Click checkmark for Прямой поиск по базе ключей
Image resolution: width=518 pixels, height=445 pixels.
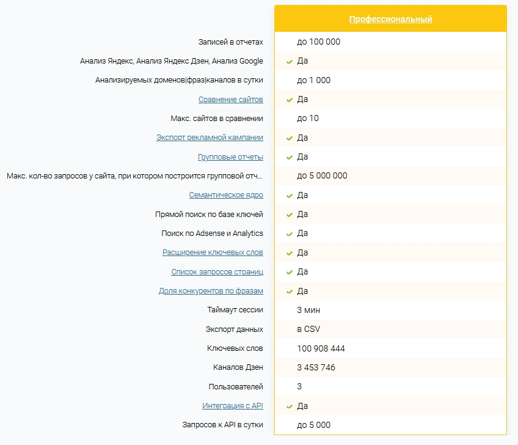pyautogui.click(x=290, y=215)
